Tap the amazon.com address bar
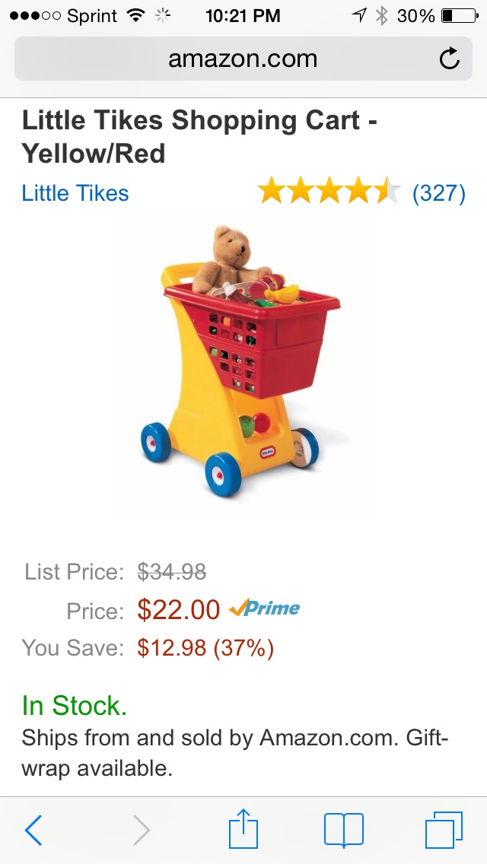This screenshot has width=487, height=864. click(243, 59)
